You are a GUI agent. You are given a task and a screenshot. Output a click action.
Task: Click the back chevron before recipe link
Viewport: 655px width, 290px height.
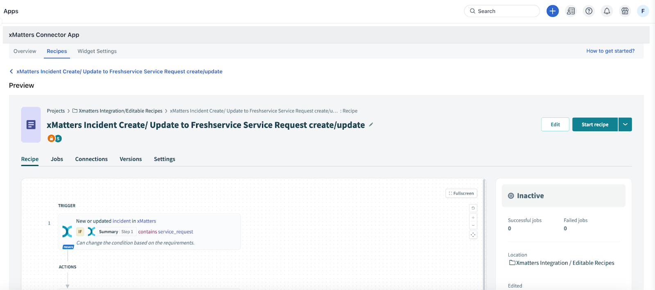point(11,71)
